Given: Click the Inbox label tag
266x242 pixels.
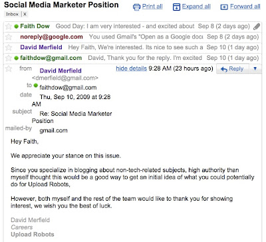Looking at the screenshot, I should [x=12, y=14].
